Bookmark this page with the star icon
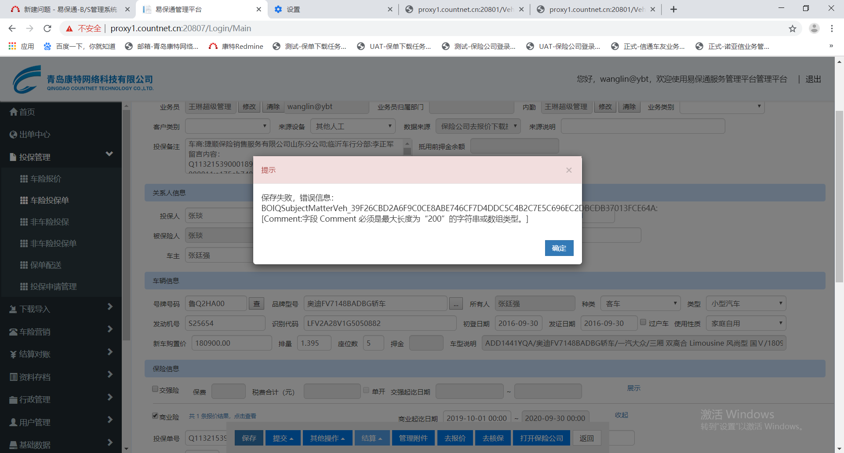This screenshot has width=844, height=453. pos(793,29)
